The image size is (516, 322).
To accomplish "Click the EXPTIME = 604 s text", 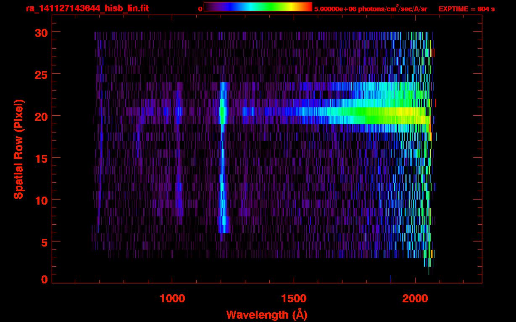I will (466, 9).
